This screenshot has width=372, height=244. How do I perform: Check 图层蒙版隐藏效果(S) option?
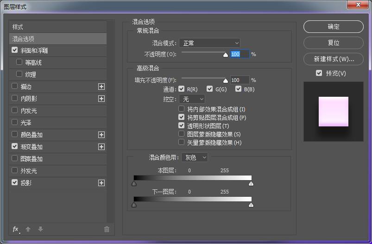(x=182, y=134)
